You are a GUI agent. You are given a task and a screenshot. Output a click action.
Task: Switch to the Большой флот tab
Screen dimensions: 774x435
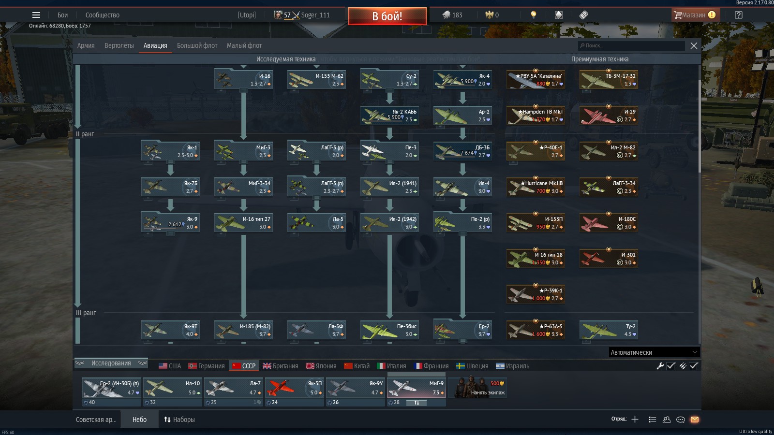point(197,45)
